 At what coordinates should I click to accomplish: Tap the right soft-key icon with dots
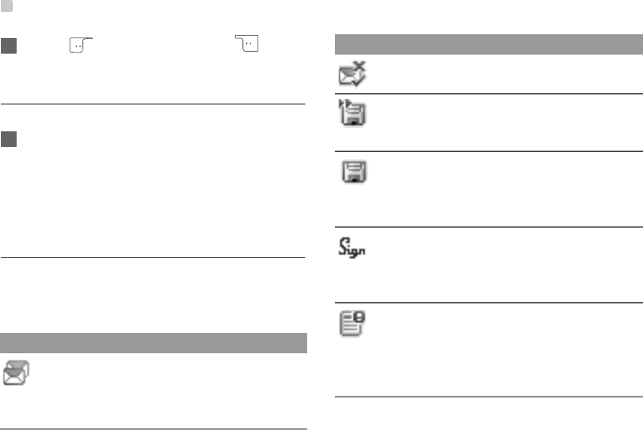click(x=246, y=43)
